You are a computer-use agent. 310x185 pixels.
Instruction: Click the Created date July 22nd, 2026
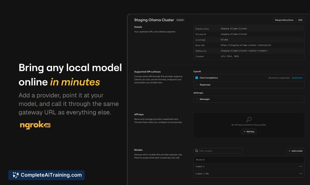coord(229,56)
